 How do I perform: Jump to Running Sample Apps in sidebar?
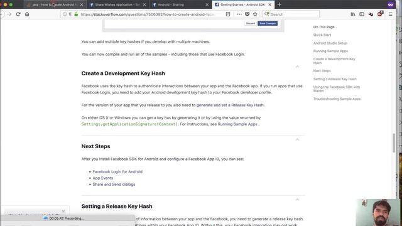[330, 51]
